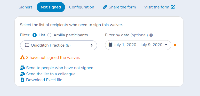Screen dimensions: 200x96
Task: Clear the date filter with the orange X
Action: (175, 45)
